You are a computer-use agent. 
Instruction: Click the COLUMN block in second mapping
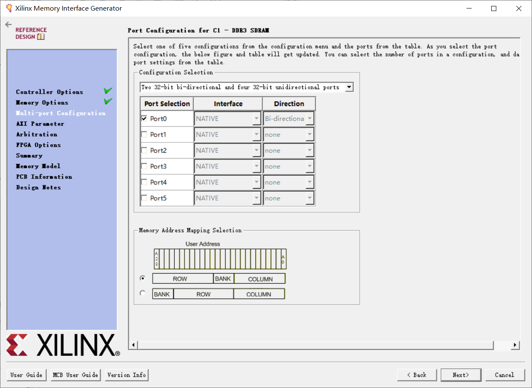tap(259, 294)
